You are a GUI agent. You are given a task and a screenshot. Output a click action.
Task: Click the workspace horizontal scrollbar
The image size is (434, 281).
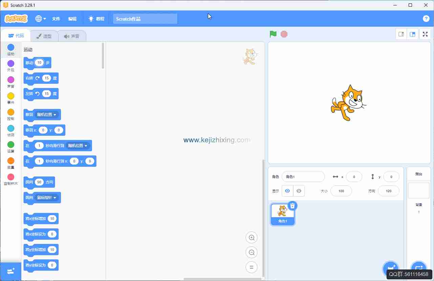222,279
